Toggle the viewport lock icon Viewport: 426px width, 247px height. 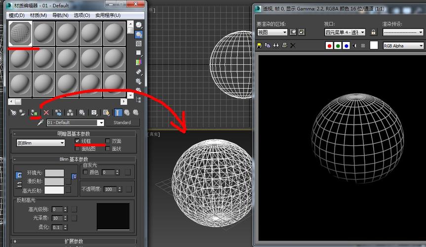coord(373,32)
